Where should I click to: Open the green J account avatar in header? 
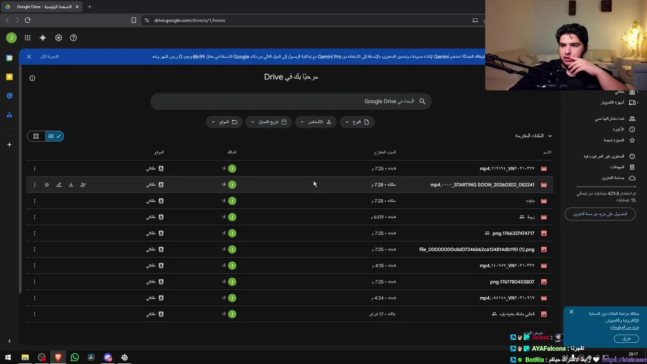coord(11,38)
